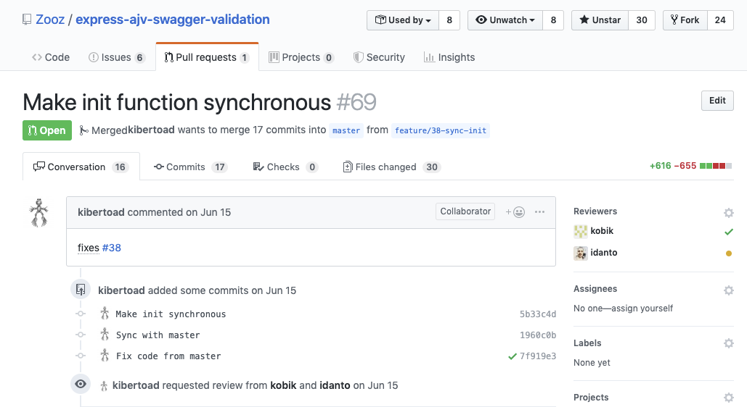Click kibertoad author name in merge description
Viewport: 747px width, 407px height.
point(151,130)
